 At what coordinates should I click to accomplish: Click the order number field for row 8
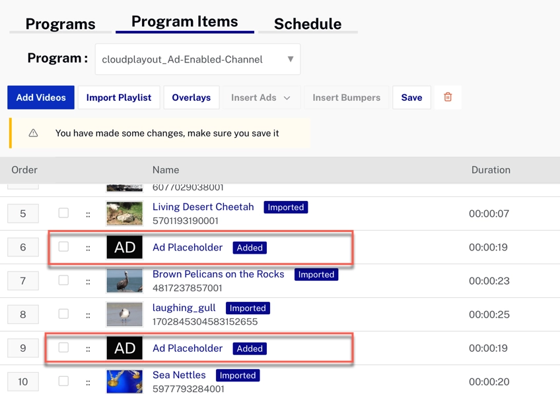coord(23,314)
